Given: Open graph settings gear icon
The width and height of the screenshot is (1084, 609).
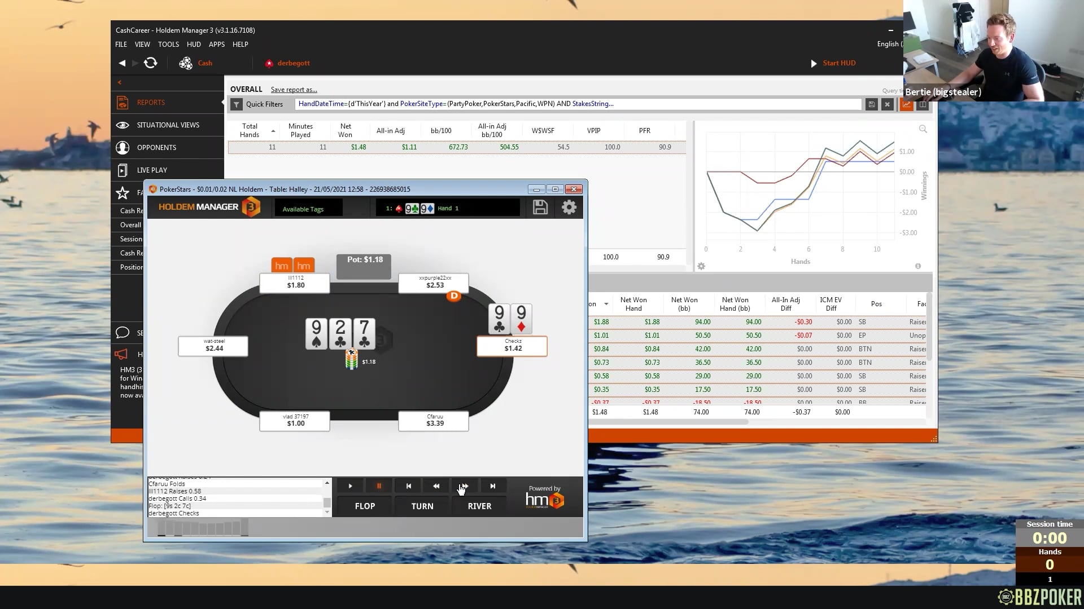Looking at the screenshot, I should coord(701,266).
